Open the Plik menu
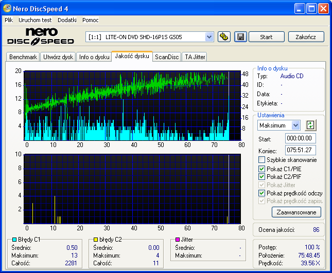 (9, 20)
